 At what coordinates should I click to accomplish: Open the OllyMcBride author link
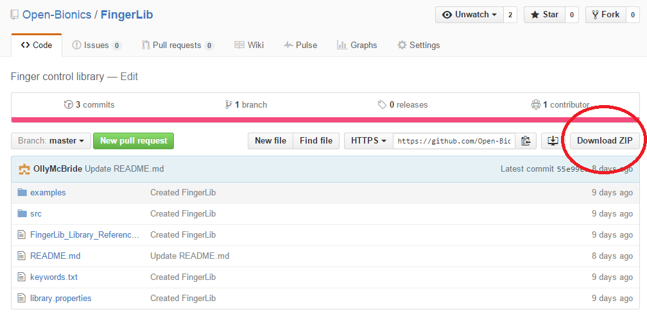point(58,168)
